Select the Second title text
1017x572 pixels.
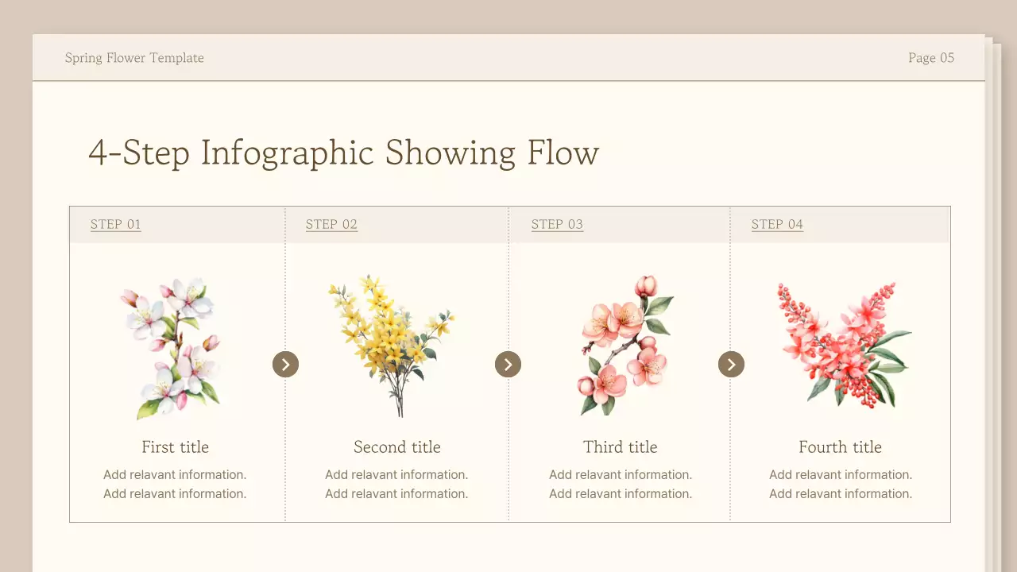click(397, 447)
